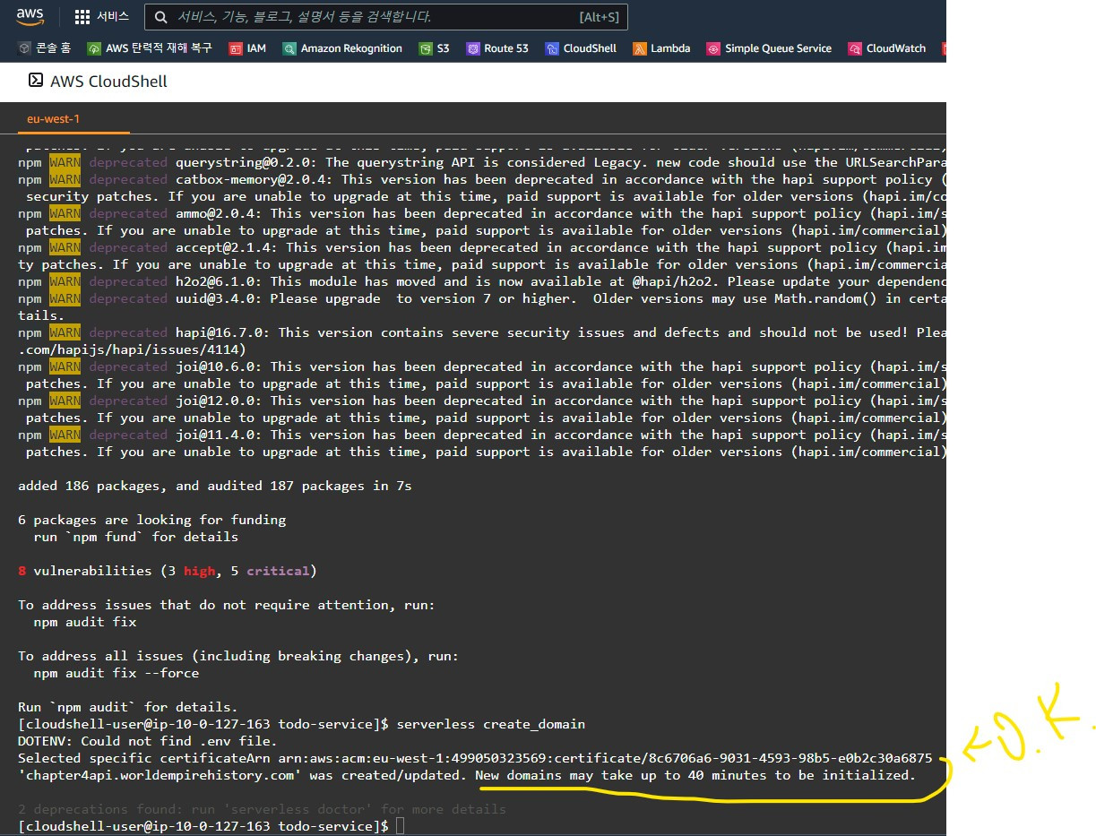The image size is (1096, 836).
Task: Click the CloudWatch service icon
Action: click(x=855, y=48)
